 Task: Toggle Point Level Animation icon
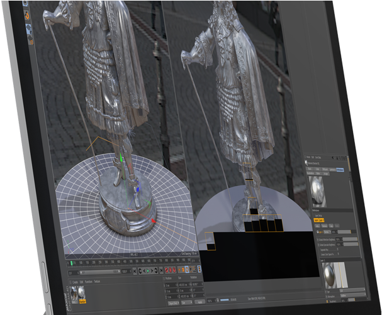(x=194, y=269)
